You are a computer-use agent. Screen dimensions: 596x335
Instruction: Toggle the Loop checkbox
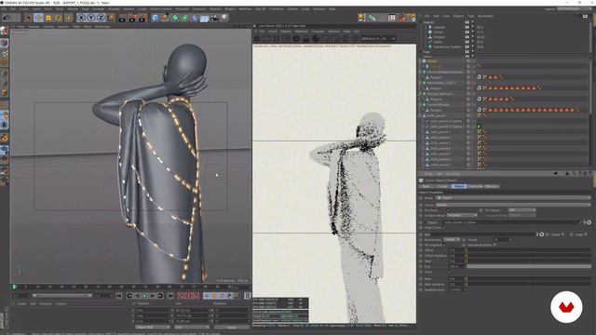[x=450, y=272]
